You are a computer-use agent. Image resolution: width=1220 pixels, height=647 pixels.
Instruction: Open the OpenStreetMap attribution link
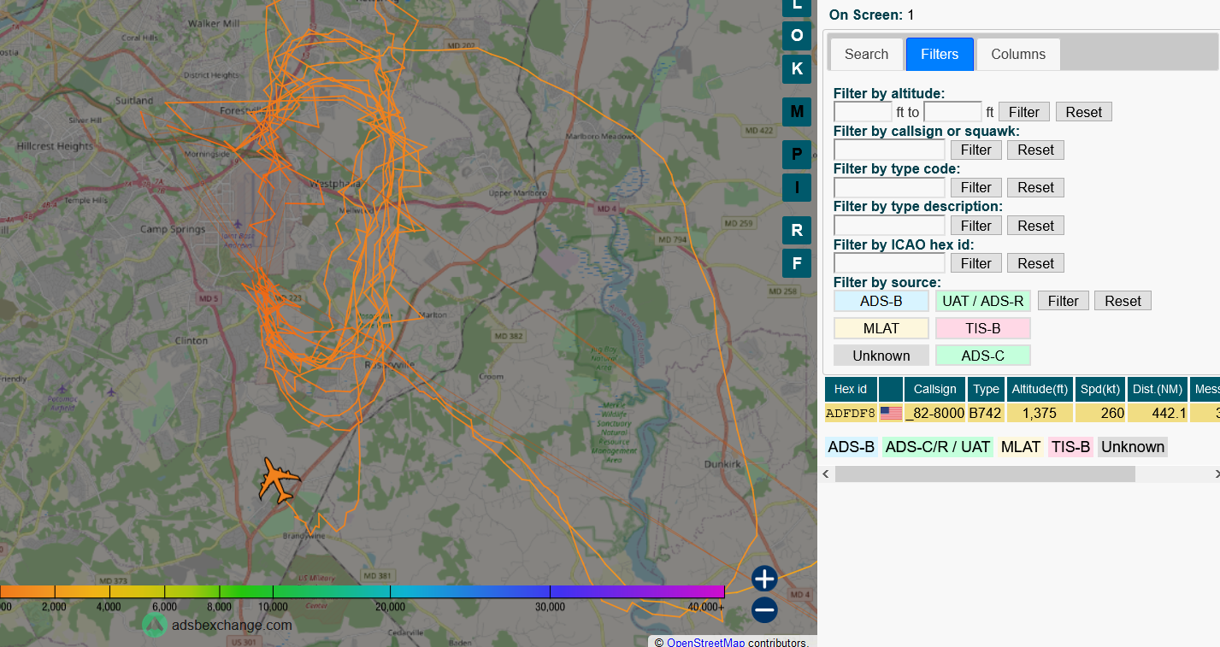(705, 643)
